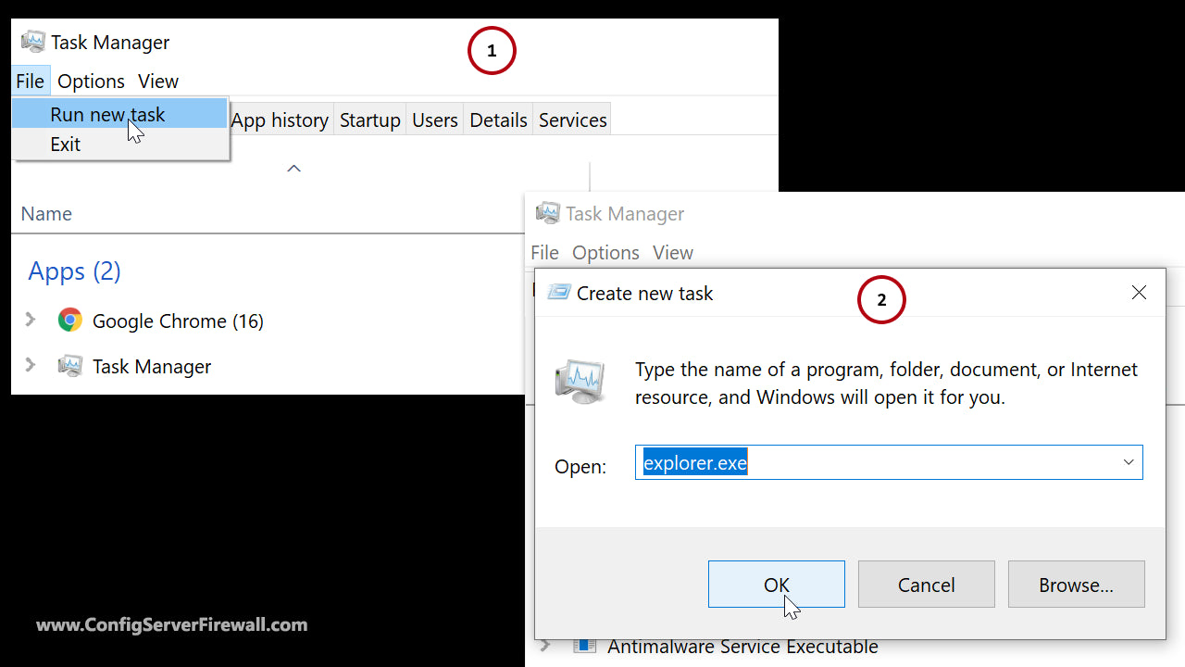Image resolution: width=1185 pixels, height=667 pixels.
Task: Expand the Task Manager process entry
Action: 28,365
